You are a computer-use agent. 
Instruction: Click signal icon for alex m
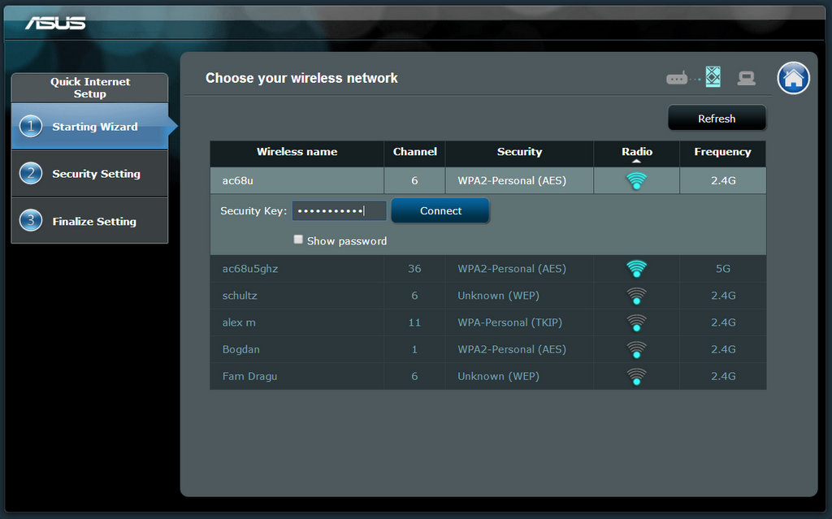[x=636, y=322]
